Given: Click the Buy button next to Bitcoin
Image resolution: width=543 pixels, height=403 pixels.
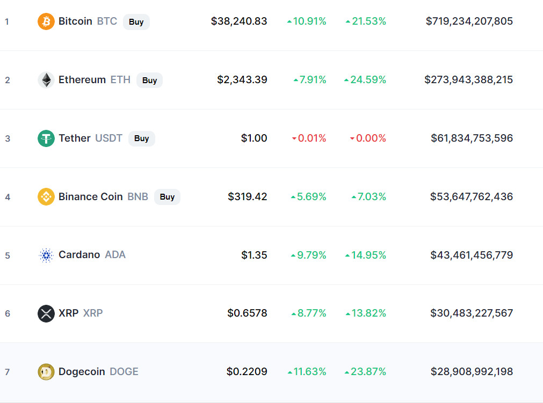Looking at the screenshot, I should pyautogui.click(x=136, y=22).
